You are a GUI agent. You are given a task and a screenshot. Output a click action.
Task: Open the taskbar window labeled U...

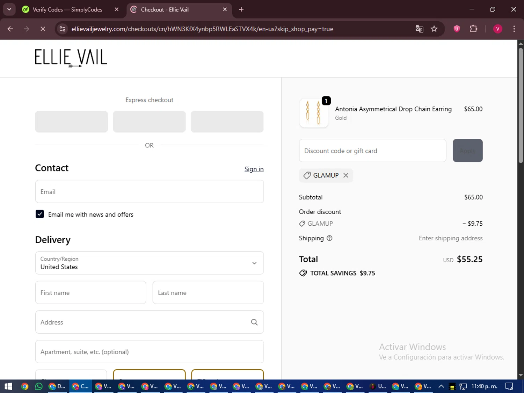pyautogui.click(x=378, y=386)
